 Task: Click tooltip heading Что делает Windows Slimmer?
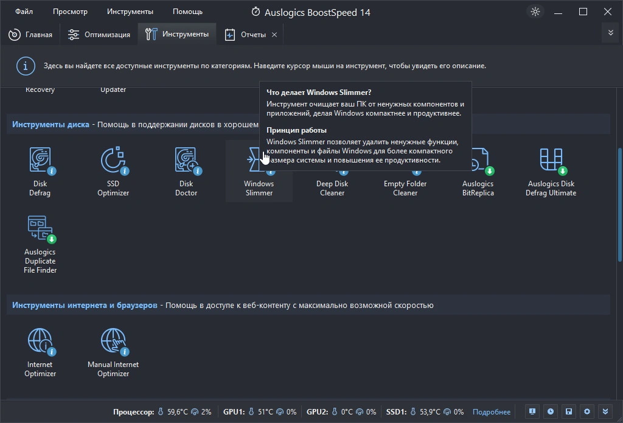click(319, 93)
